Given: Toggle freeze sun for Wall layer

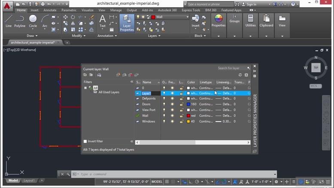Looking at the screenshot, I should [172, 115].
